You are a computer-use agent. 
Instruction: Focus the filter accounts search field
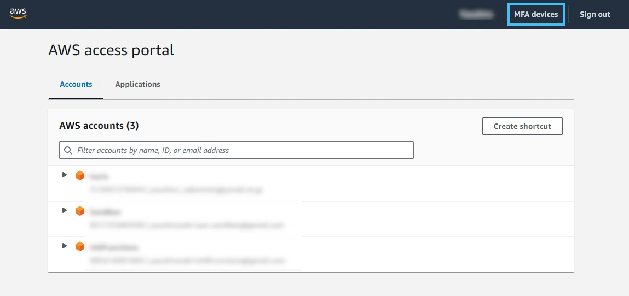[x=236, y=150]
